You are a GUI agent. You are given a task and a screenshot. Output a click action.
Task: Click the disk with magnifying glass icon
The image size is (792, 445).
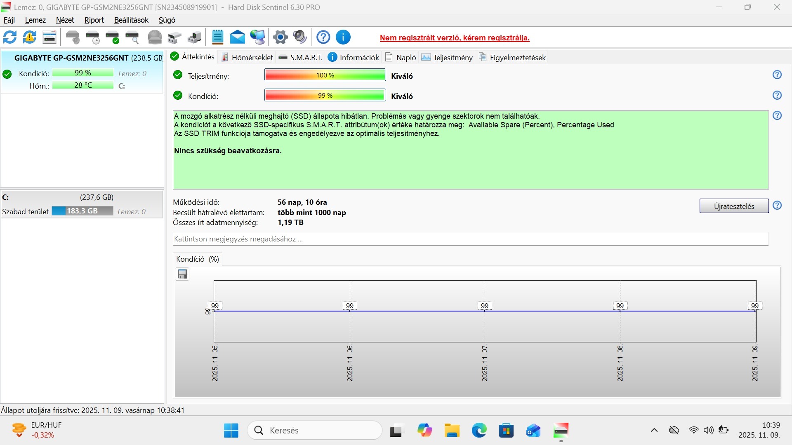132,37
